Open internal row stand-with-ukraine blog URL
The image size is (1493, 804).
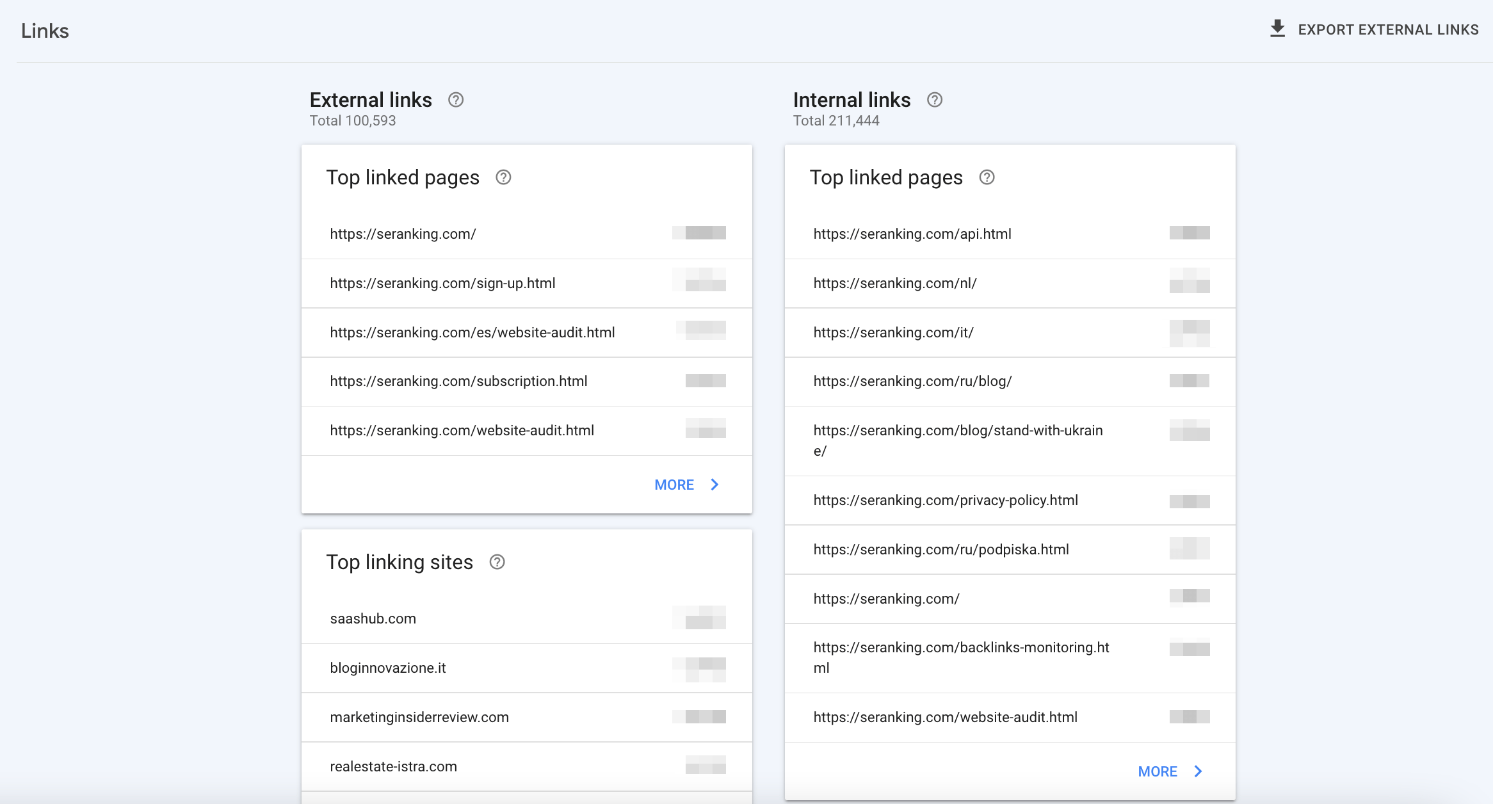(x=1010, y=441)
